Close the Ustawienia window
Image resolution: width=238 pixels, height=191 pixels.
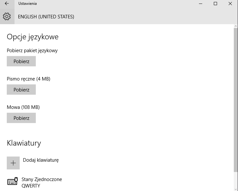tap(230, 4)
